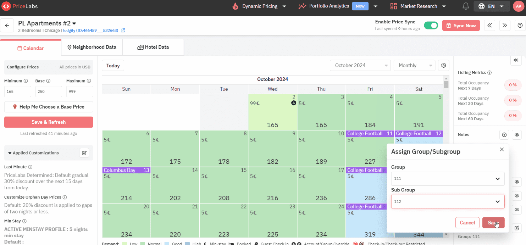Click Sync Now button
The width and height of the screenshot is (526, 245).
[x=461, y=26]
